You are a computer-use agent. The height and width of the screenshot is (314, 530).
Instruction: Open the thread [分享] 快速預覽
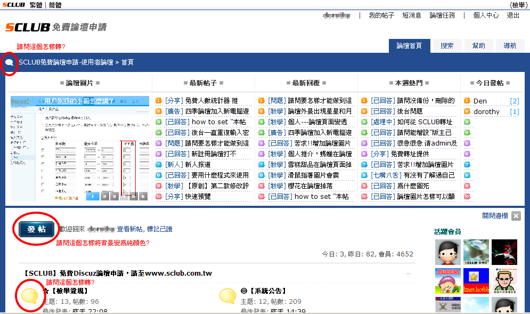click(188, 196)
